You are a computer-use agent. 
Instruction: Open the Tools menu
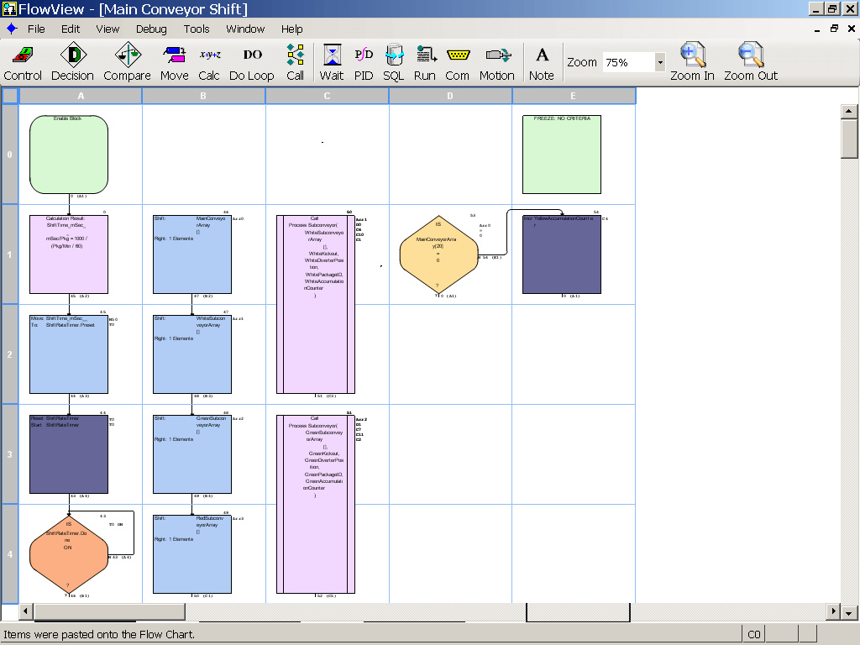click(x=197, y=29)
